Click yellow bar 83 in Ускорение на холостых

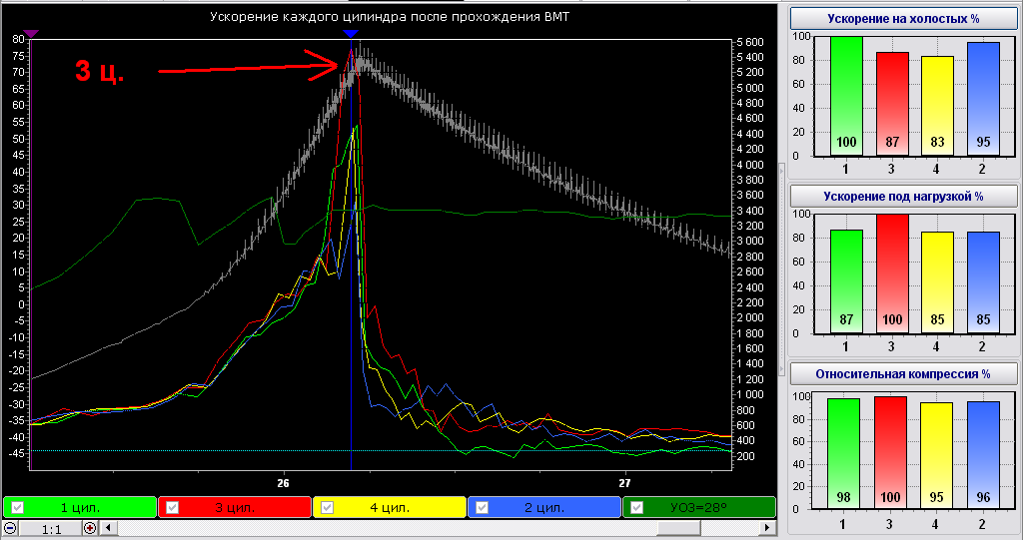point(937,106)
